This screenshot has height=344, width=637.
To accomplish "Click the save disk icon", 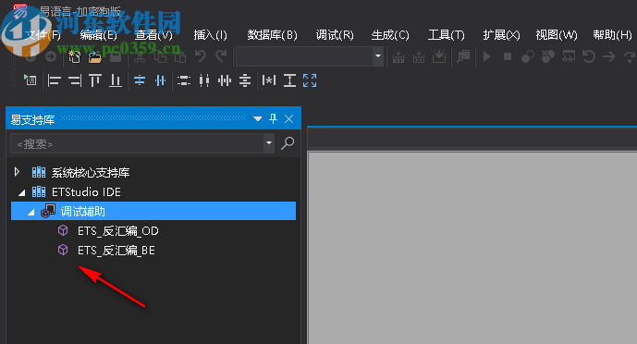I will pos(116,56).
